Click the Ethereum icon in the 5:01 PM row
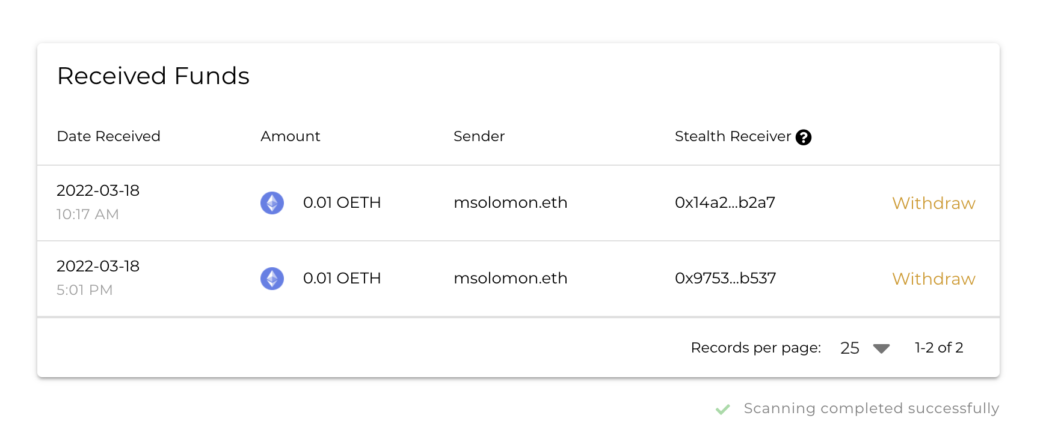 (x=272, y=279)
